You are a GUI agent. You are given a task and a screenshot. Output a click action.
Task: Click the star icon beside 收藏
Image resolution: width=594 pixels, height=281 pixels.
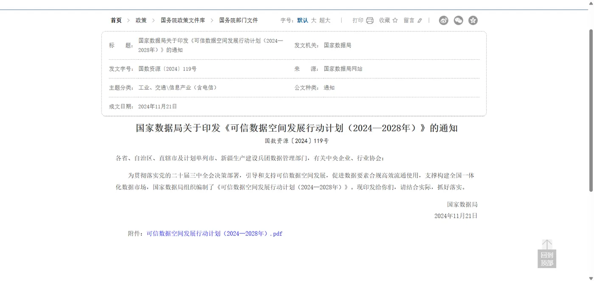(395, 20)
